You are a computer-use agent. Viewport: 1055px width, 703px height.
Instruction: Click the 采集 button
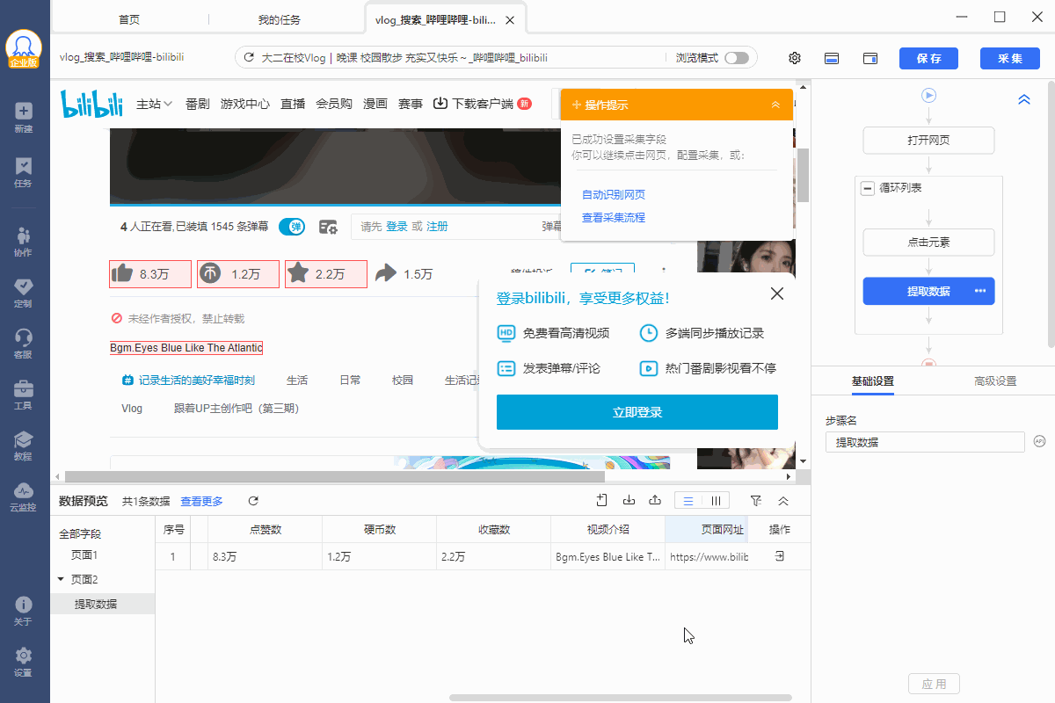[x=1010, y=59]
